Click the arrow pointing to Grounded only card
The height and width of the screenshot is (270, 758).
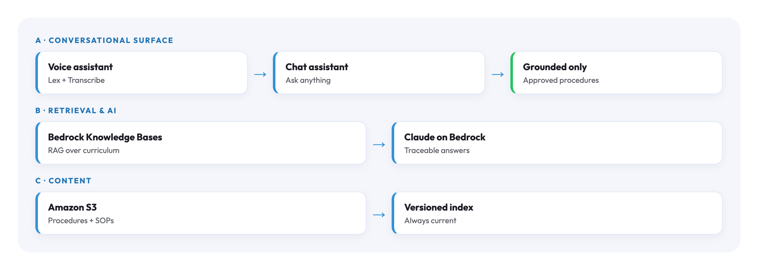point(498,75)
